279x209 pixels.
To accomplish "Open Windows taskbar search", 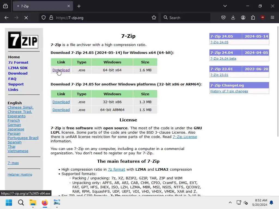I will pos(21,202).
